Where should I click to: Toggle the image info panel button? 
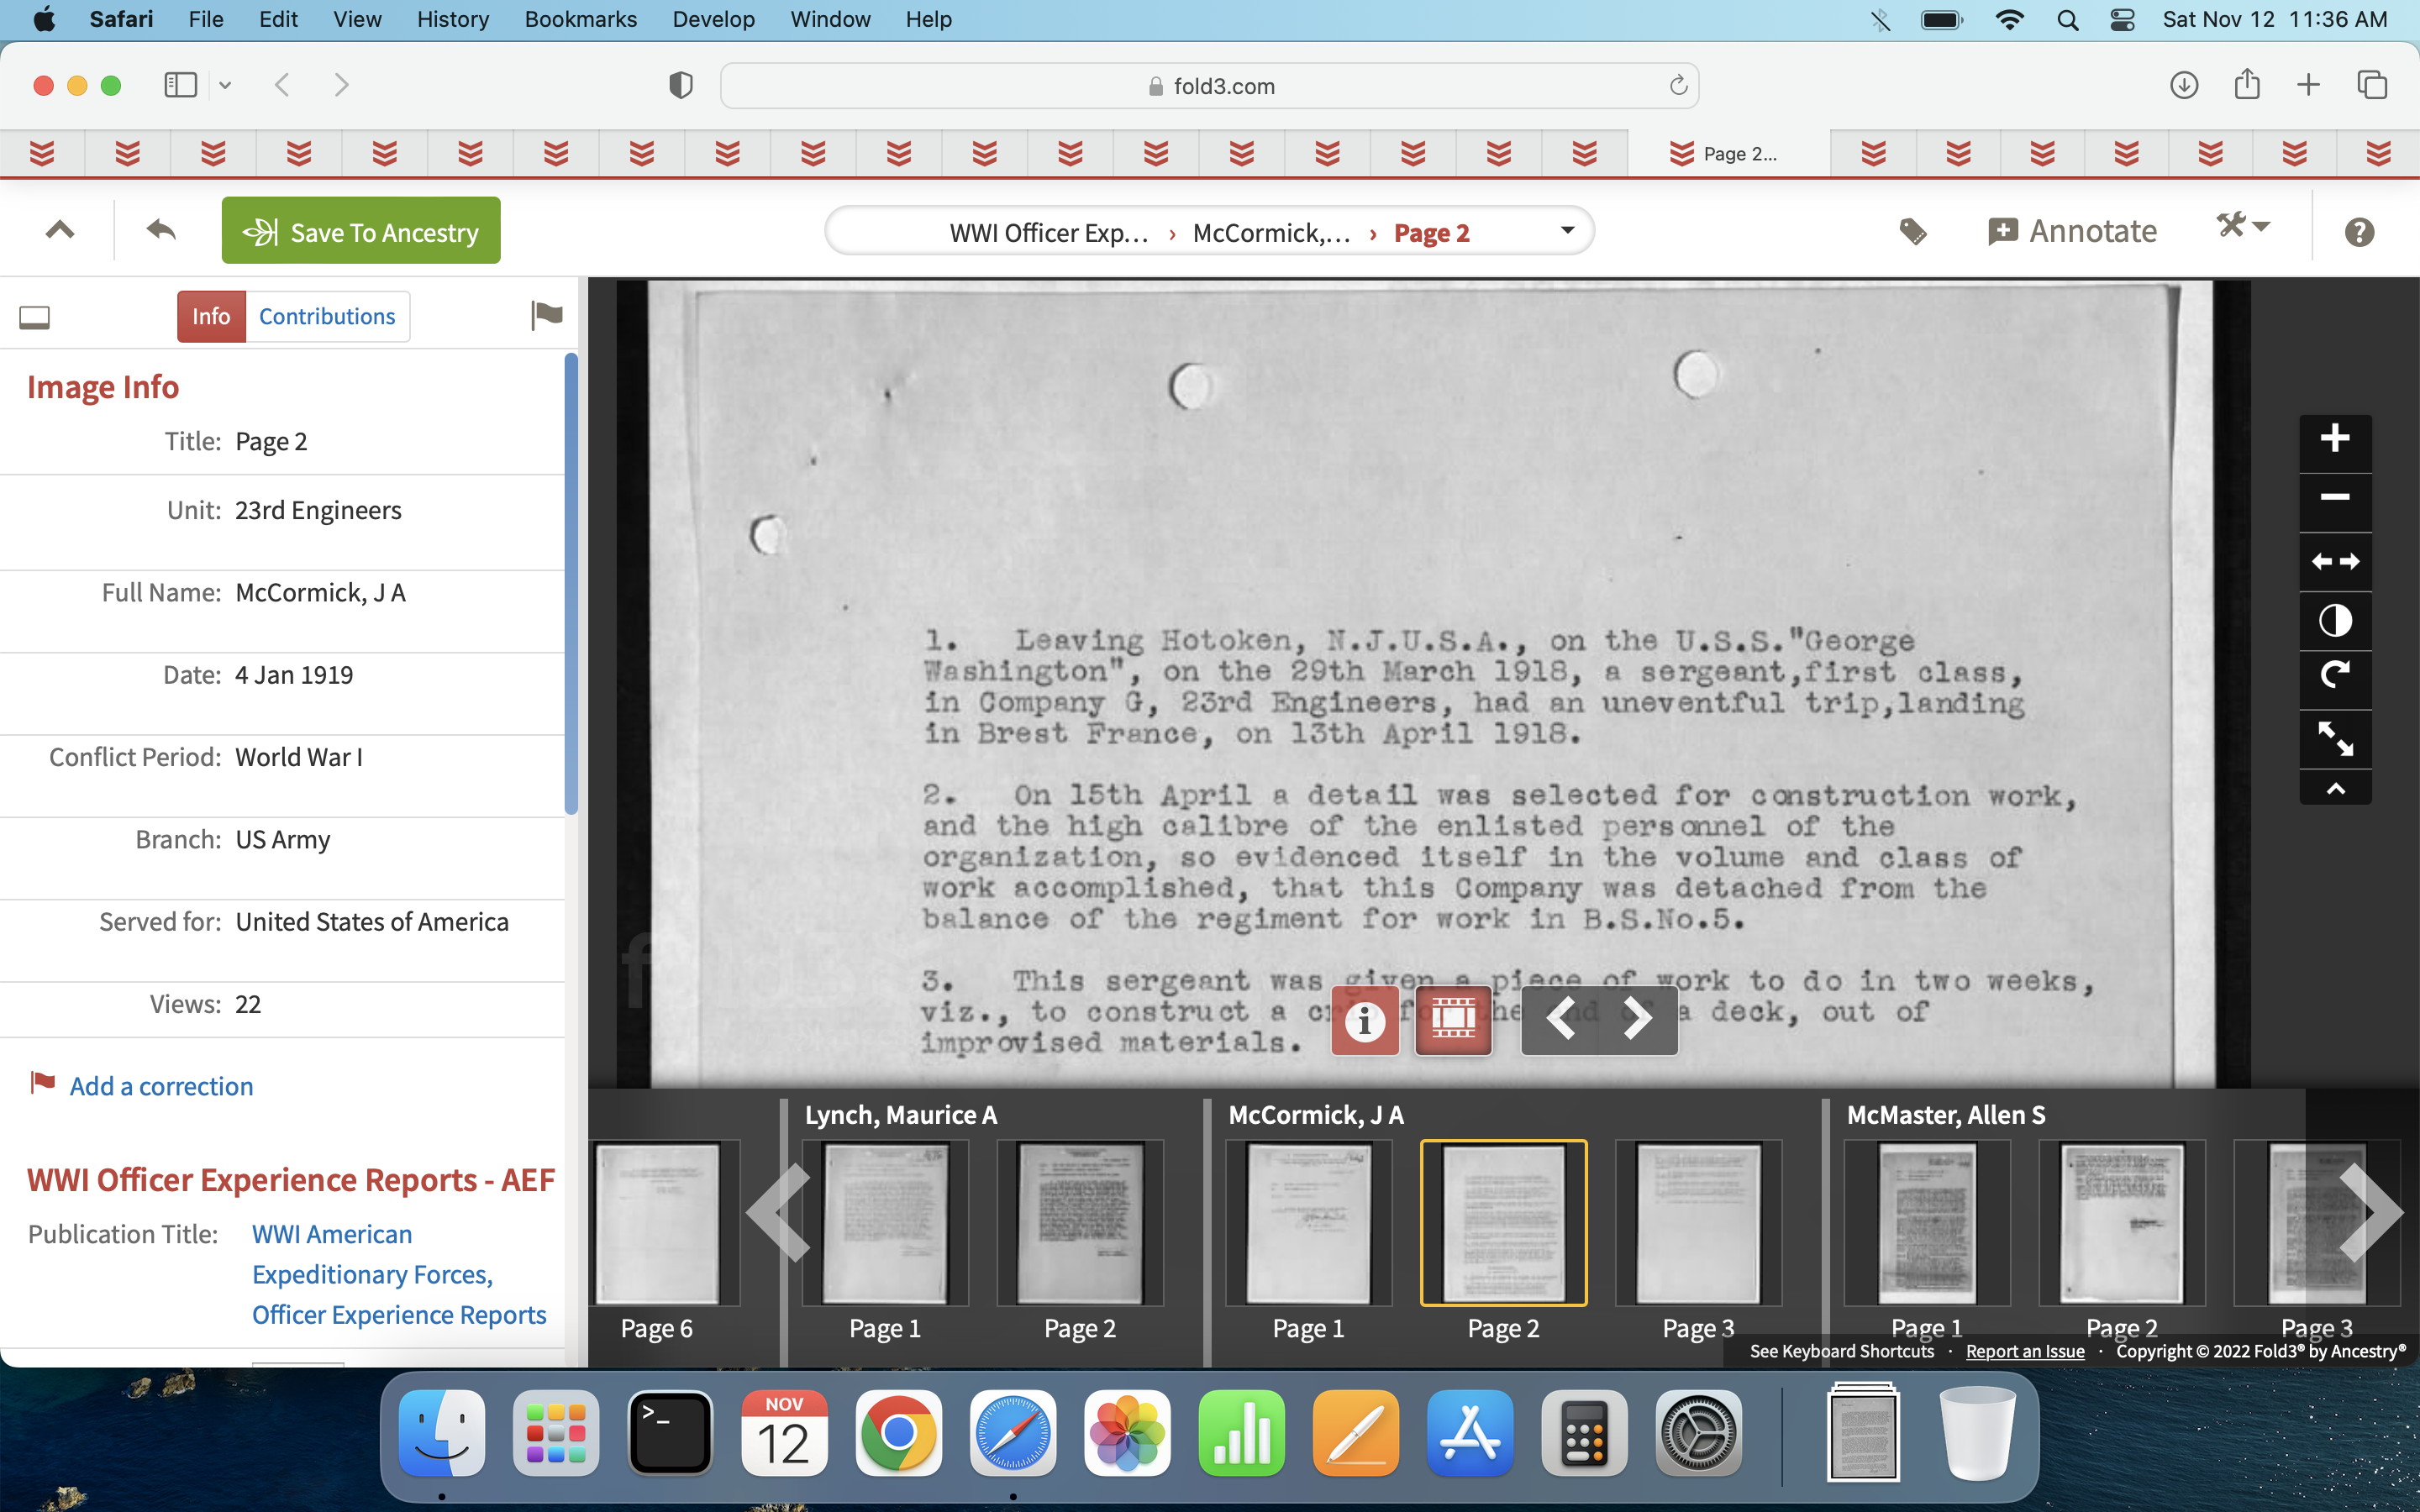coord(1364,1019)
